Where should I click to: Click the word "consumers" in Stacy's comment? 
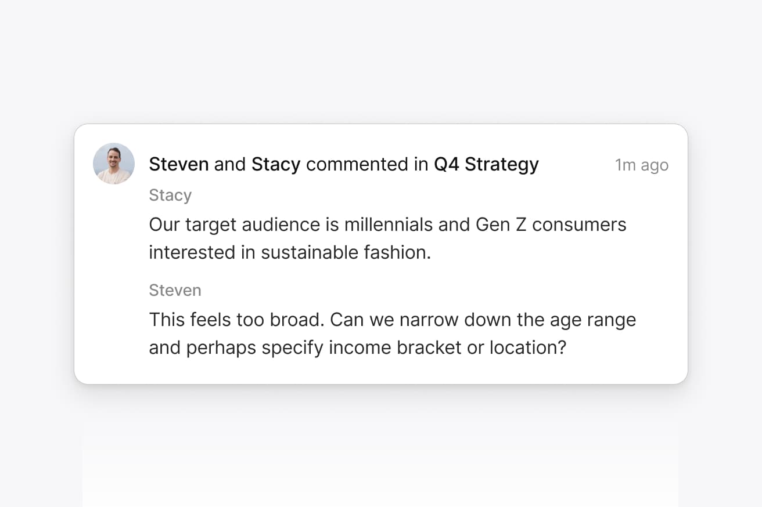click(x=579, y=224)
